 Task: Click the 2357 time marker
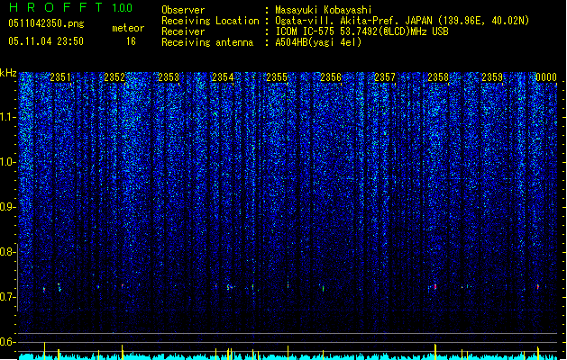point(385,77)
